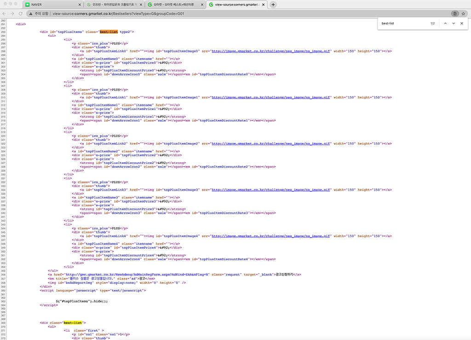This screenshot has width=471, height=340.
Task: Close the view-source tab
Action: 264,5
